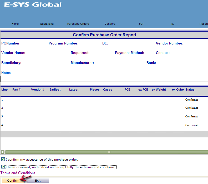
Task: Click the Contact label
Action: 163,53
